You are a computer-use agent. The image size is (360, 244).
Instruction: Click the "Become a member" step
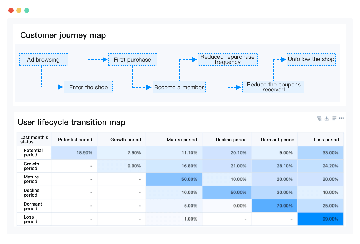pos(179,87)
